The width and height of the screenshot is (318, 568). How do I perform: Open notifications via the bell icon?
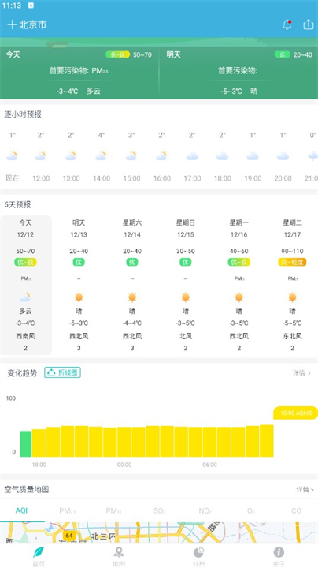pos(287,24)
